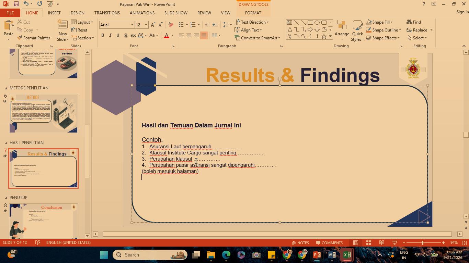The image size is (469, 263).
Task: Clear all formatting icon in Font group
Action: tap(171, 25)
